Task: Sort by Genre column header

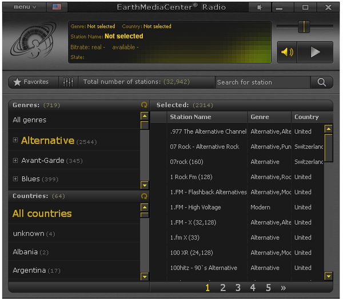Action: pos(269,117)
